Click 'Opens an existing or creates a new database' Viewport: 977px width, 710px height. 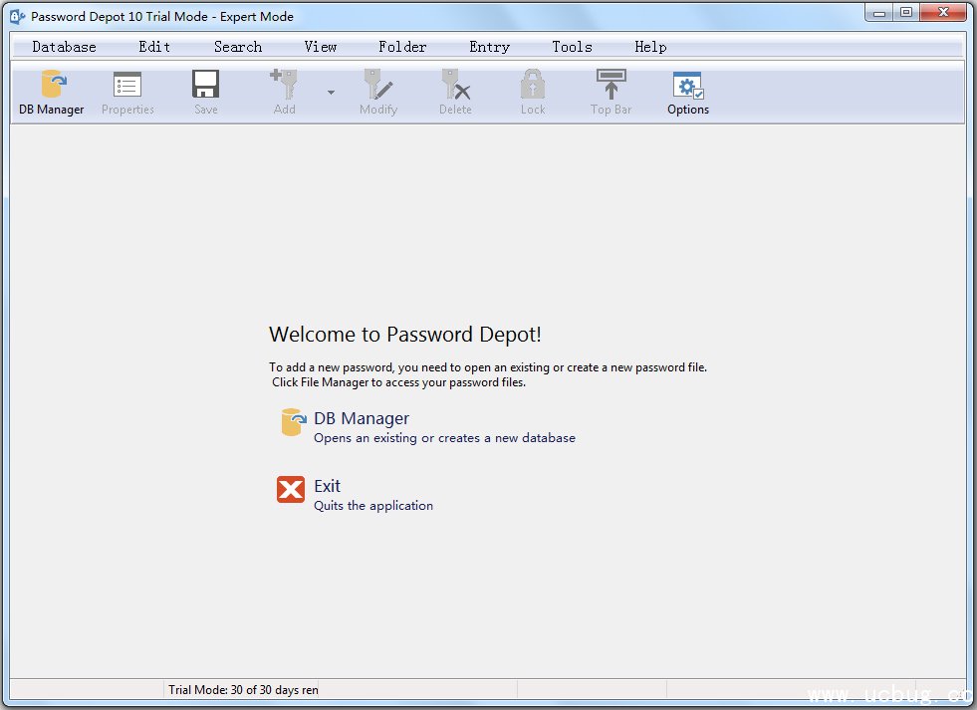(444, 438)
